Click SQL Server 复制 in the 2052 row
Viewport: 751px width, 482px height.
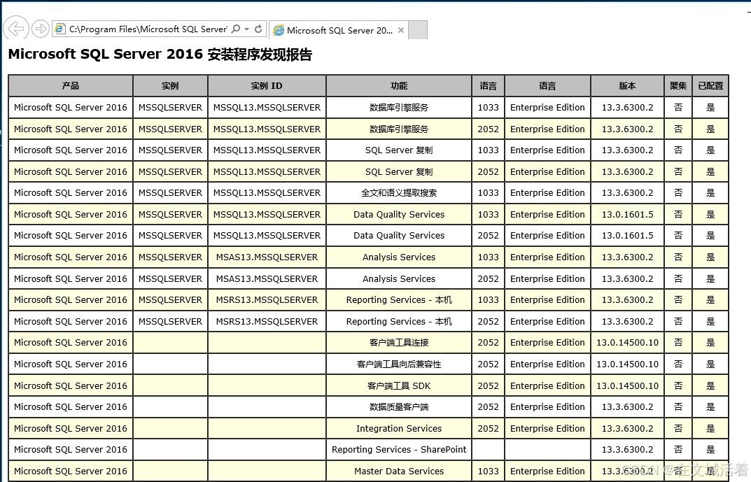pos(399,172)
